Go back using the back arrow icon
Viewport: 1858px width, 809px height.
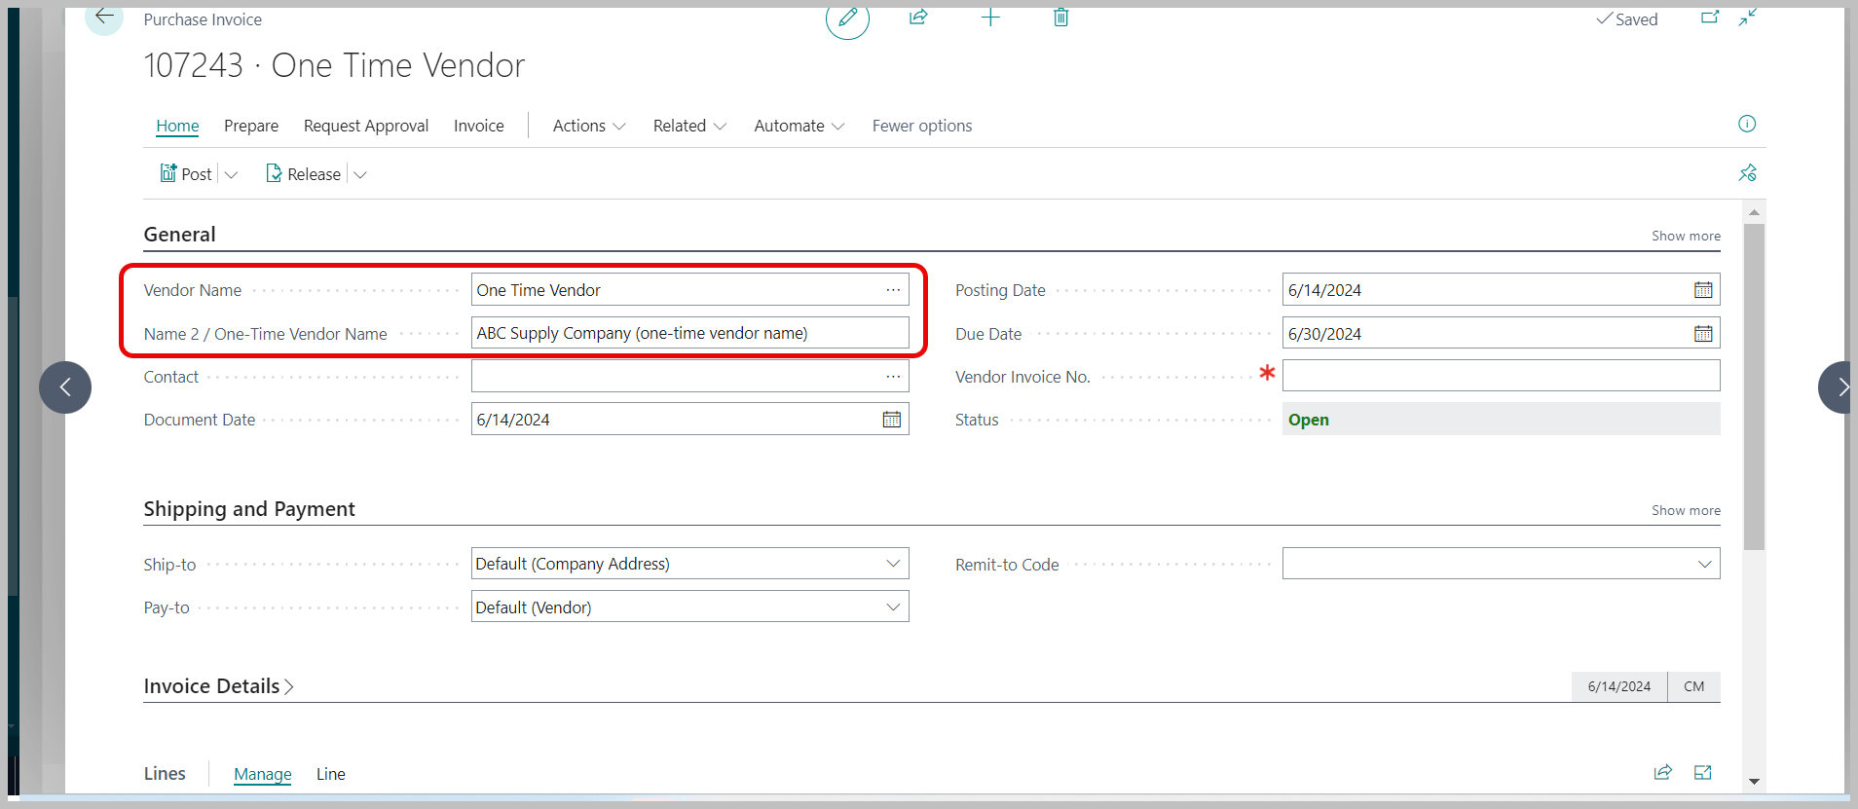tap(104, 17)
